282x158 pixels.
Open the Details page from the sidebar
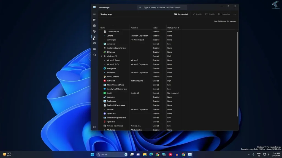pyautogui.click(x=94, y=49)
